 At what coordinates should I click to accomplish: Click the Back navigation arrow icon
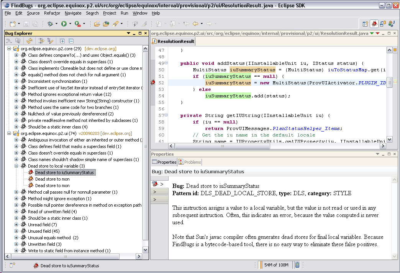pyautogui.click(x=195, y=24)
